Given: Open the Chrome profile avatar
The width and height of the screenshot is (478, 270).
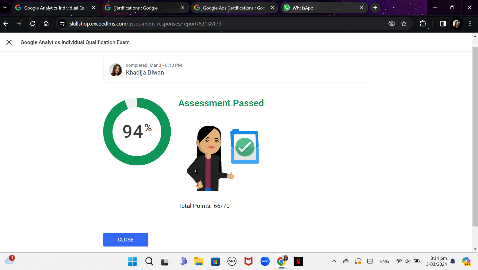Looking at the screenshot, I should coord(456,24).
